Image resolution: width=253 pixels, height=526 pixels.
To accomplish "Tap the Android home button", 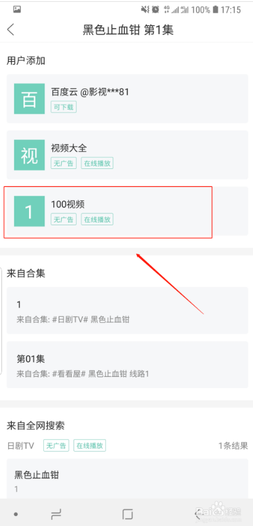I will (127, 514).
